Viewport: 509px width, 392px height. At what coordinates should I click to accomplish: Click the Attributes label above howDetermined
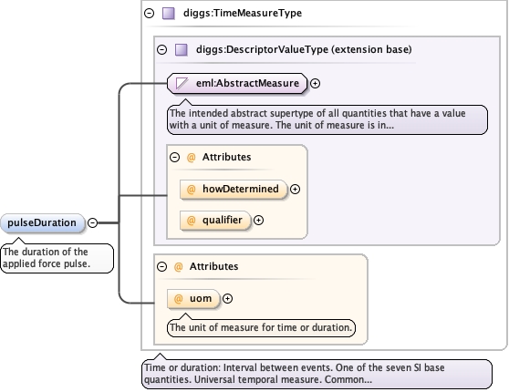tap(226, 158)
